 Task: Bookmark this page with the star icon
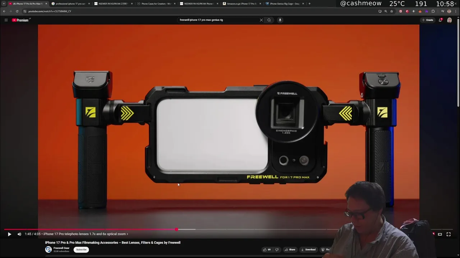pos(391,11)
